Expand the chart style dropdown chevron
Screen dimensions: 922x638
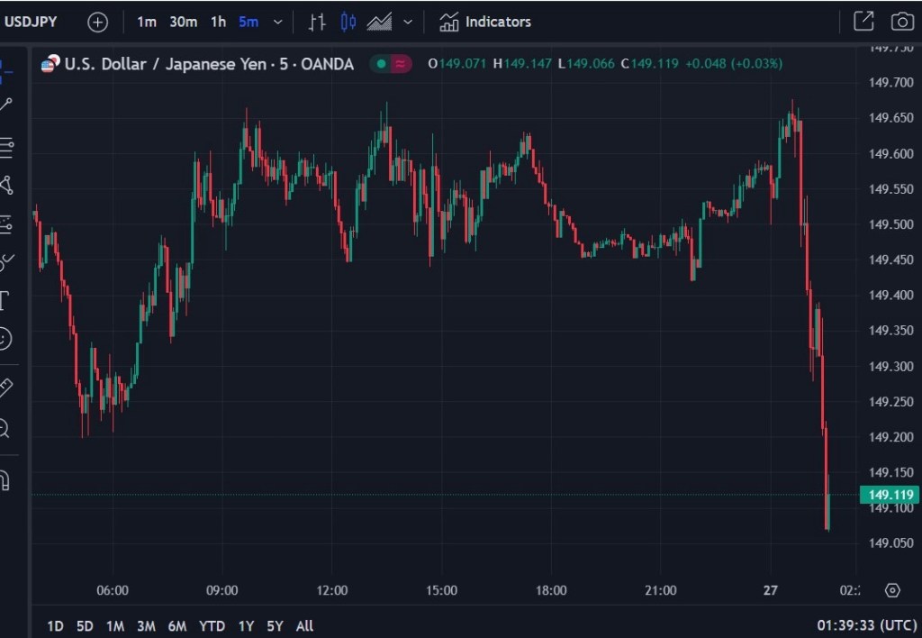tap(408, 22)
